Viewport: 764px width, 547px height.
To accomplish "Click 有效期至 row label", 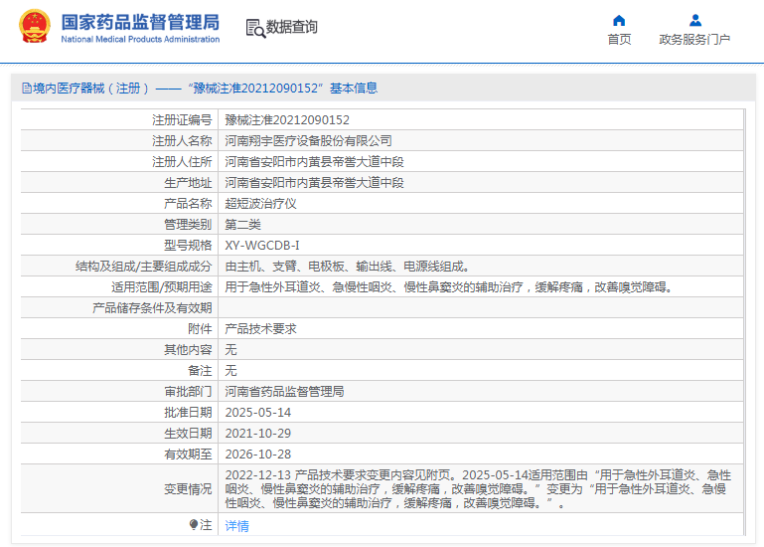I will pos(188,455).
